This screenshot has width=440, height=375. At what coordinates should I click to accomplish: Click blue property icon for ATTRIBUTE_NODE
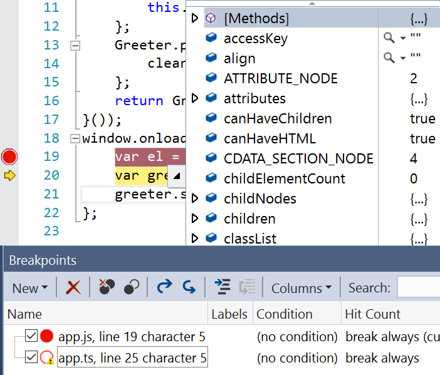point(211,78)
